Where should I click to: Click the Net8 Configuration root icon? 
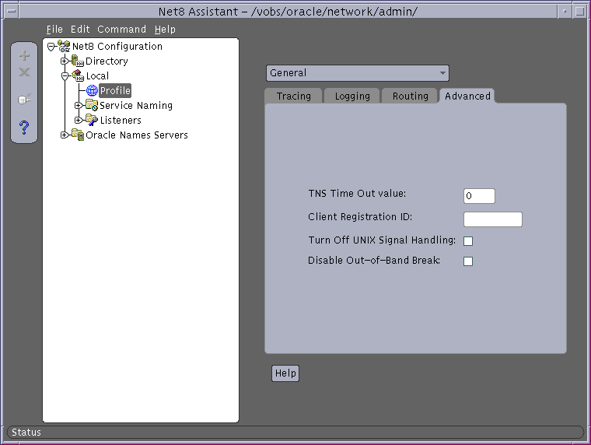coord(64,46)
